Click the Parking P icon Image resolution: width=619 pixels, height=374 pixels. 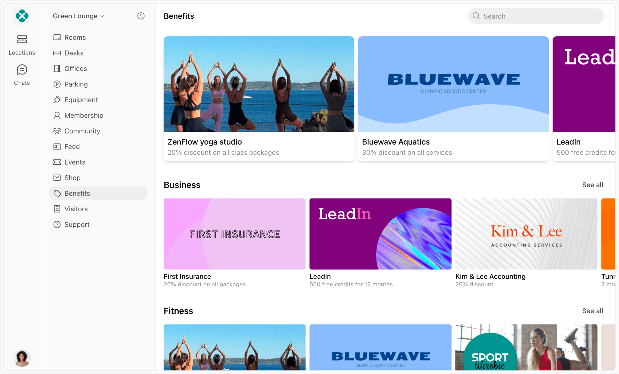coord(57,84)
